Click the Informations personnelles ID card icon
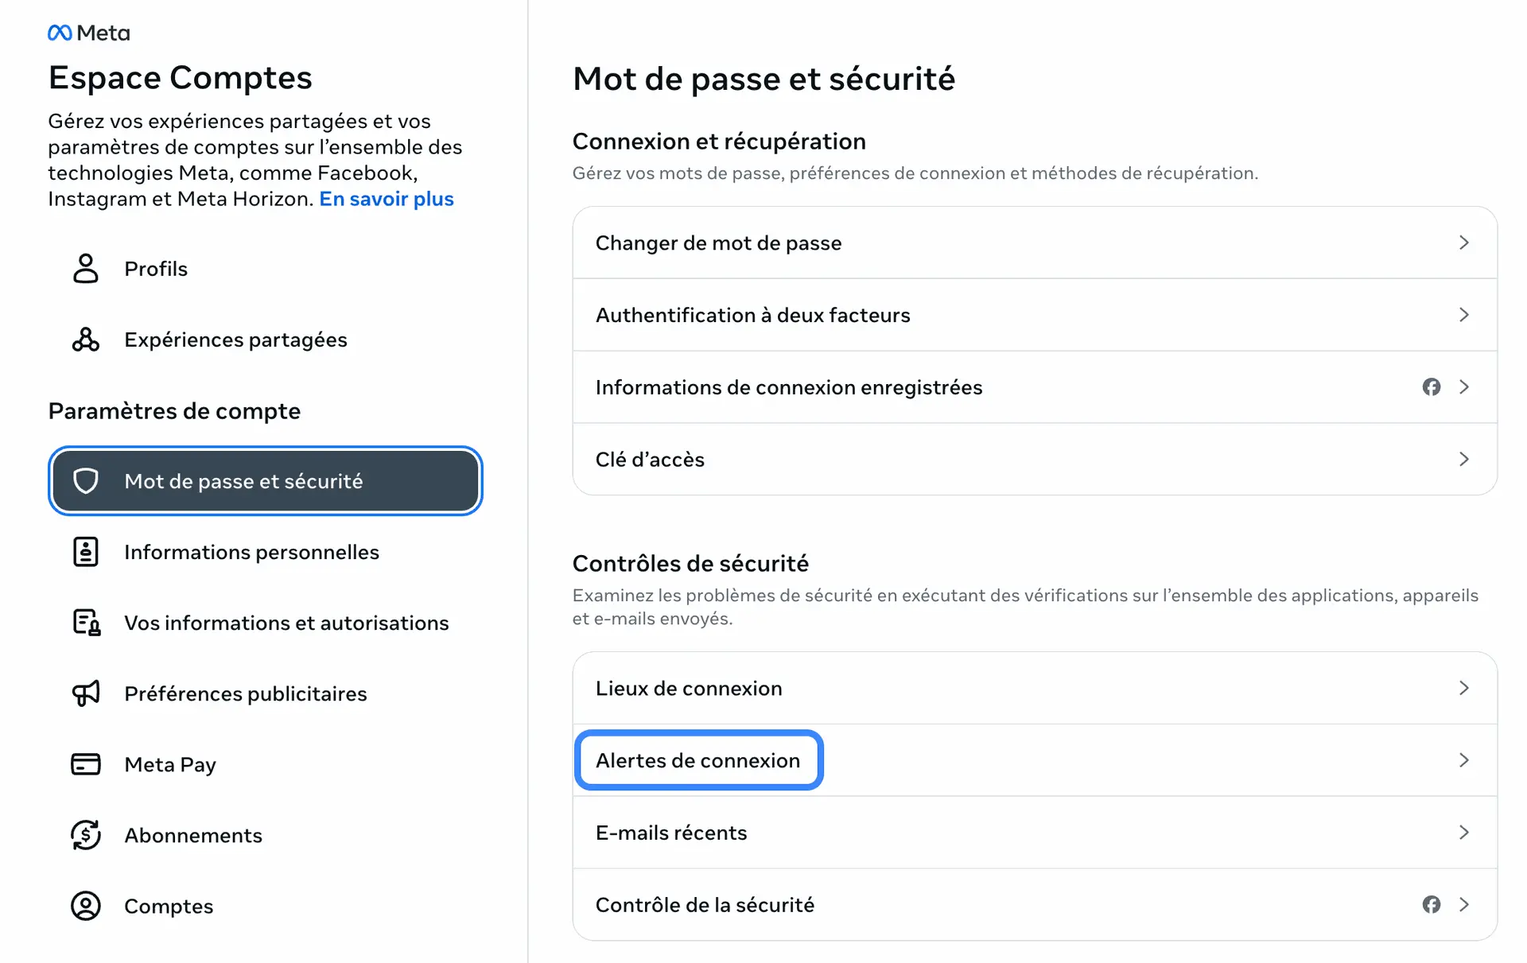Viewport: 1527px width, 963px height. (x=86, y=552)
